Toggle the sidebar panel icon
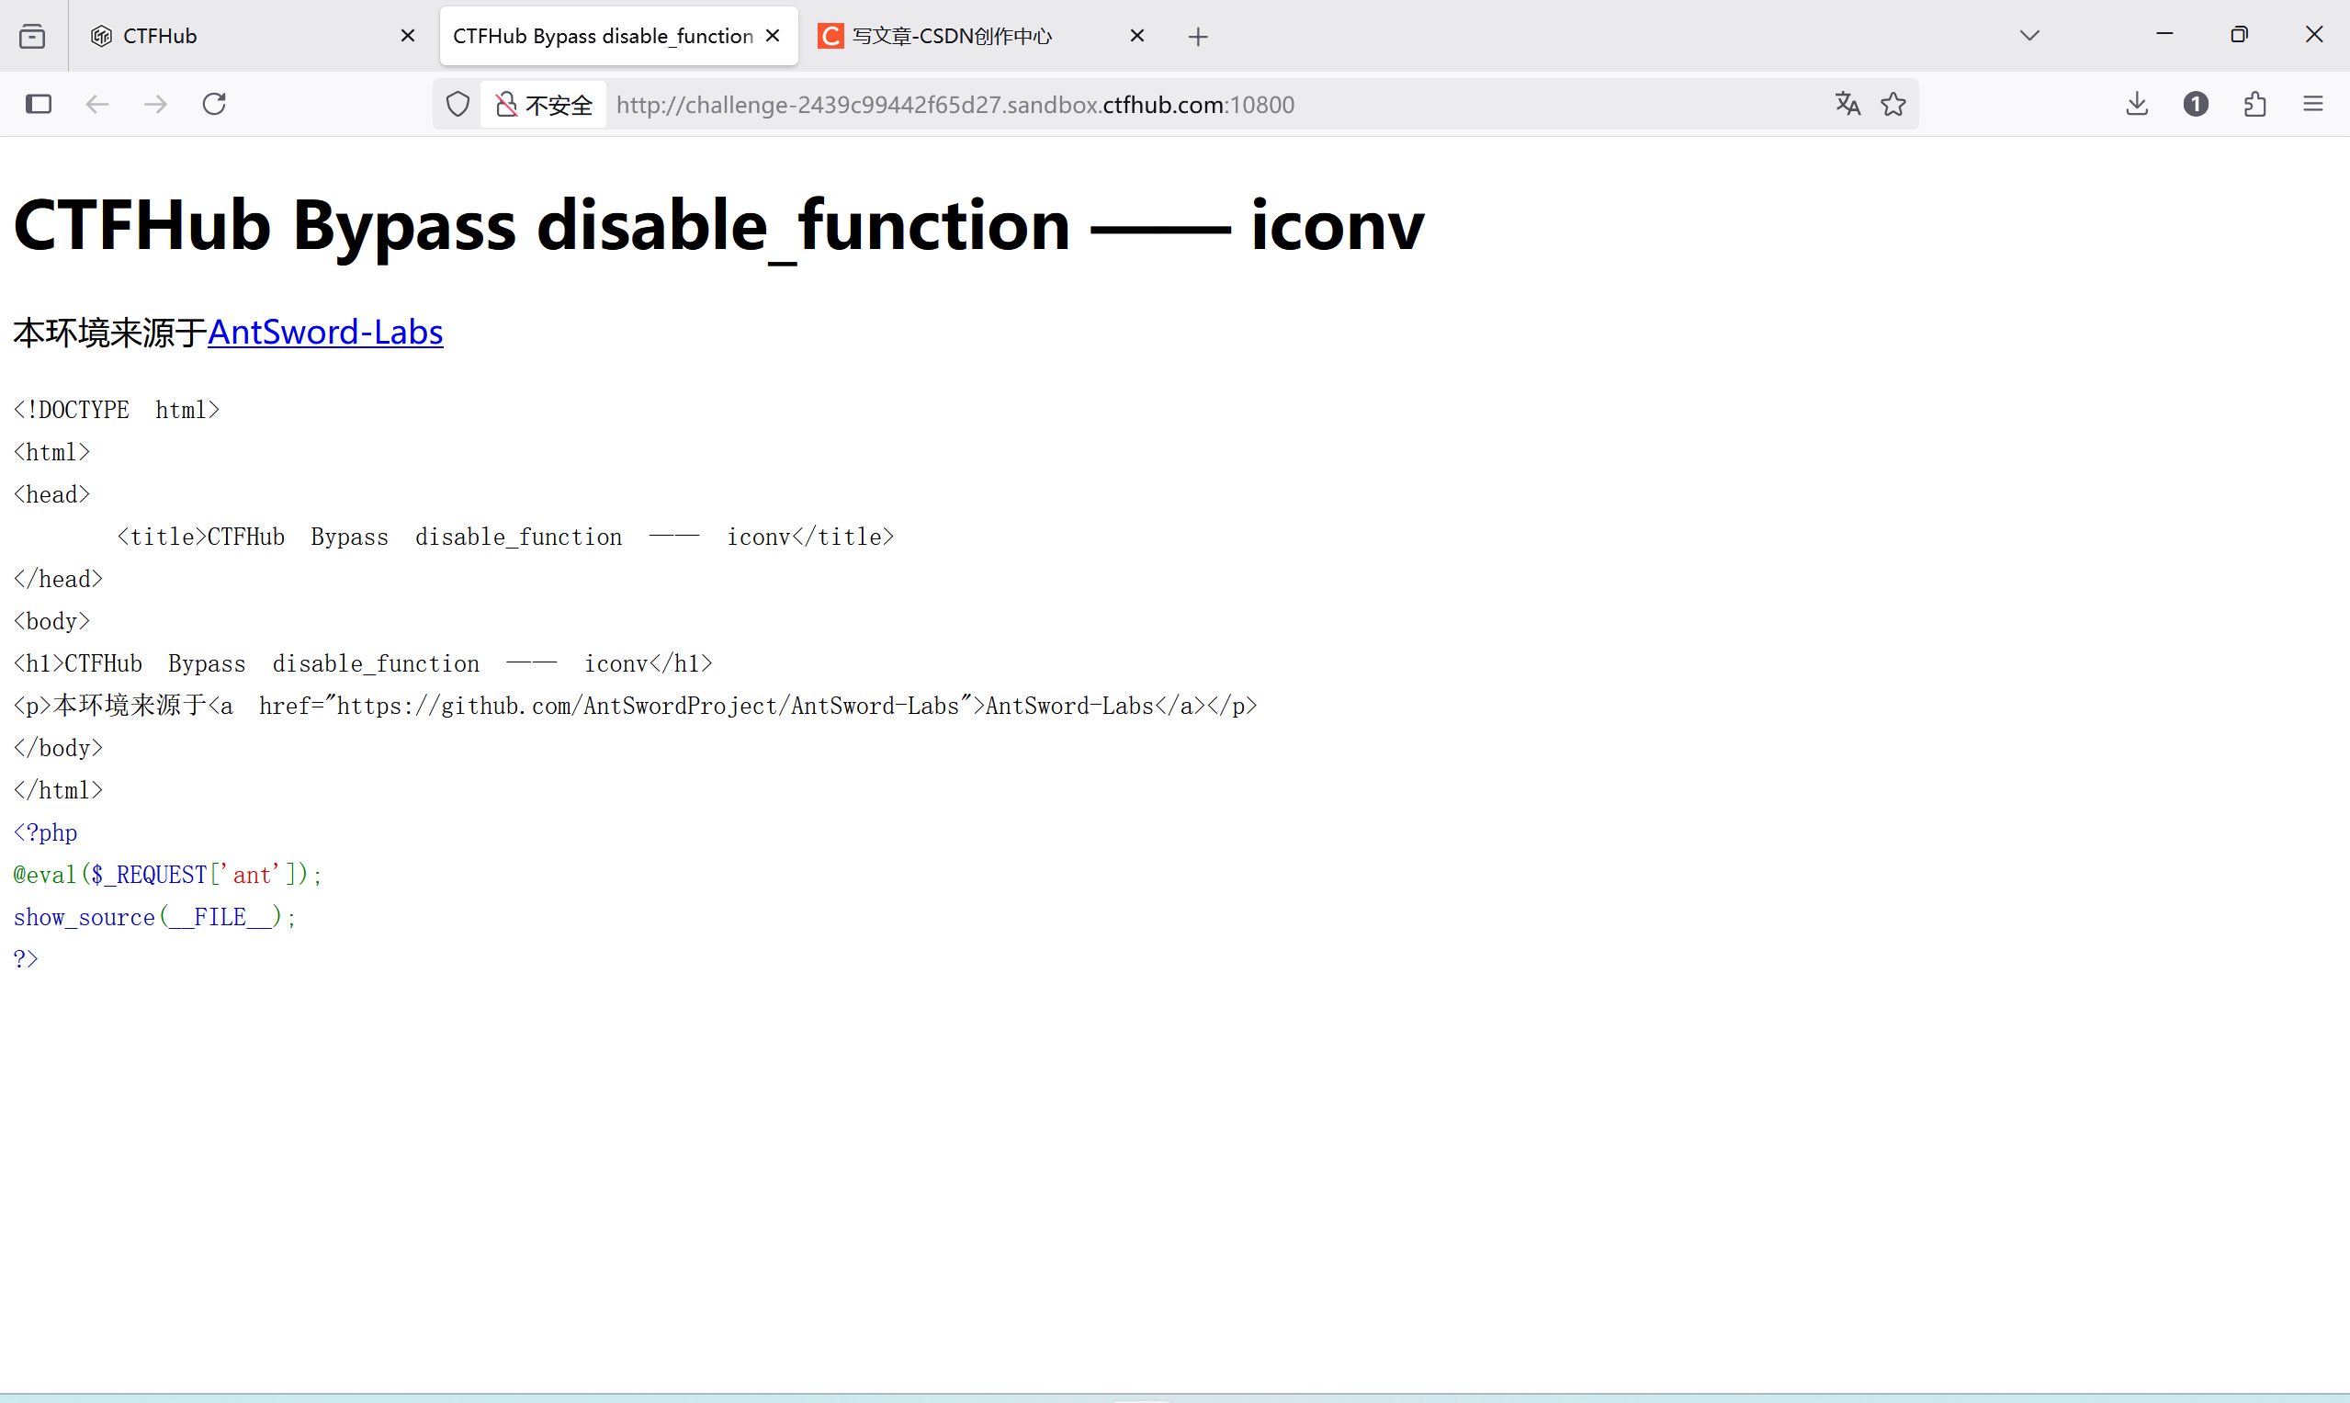The width and height of the screenshot is (2350, 1403). tap(39, 104)
